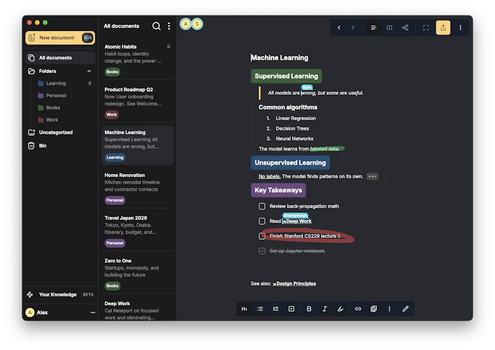This screenshot has width=495, height=350.
Task: Open the Deep Work document in list
Action: (137, 310)
